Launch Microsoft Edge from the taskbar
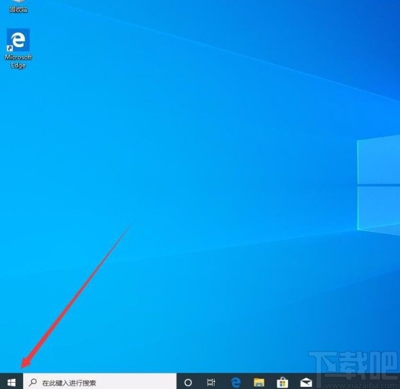The width and height of the screenshot is (400, 389). pyautogui.click(x=236, y=382)
